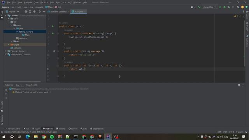Click Main breadcrumb in navigation bar
Screen dimensions: 249x140
click(49, 7)
